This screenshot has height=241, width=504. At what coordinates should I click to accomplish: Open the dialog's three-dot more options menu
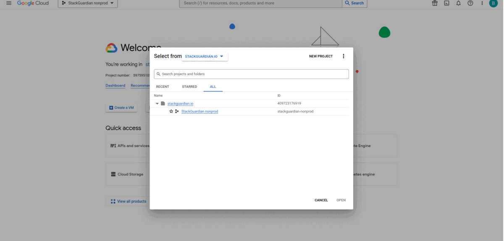(343, 56)
